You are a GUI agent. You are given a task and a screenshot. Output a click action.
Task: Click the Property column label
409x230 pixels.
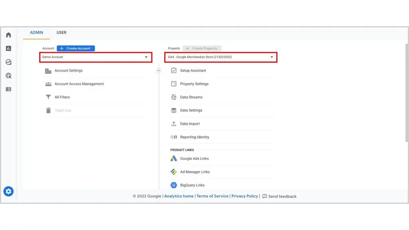click(174, 48)
